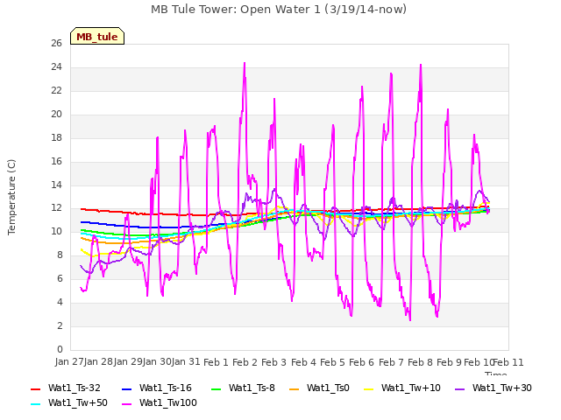Click the 0 y-axis tick label
The height and width of the screenshot is (420, 561).
(60, 350)
